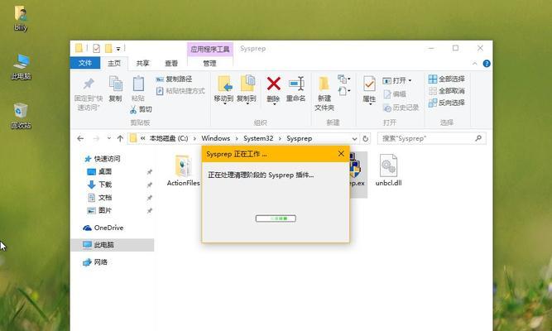Open the Copy to ribbon button

pos(247,90)
